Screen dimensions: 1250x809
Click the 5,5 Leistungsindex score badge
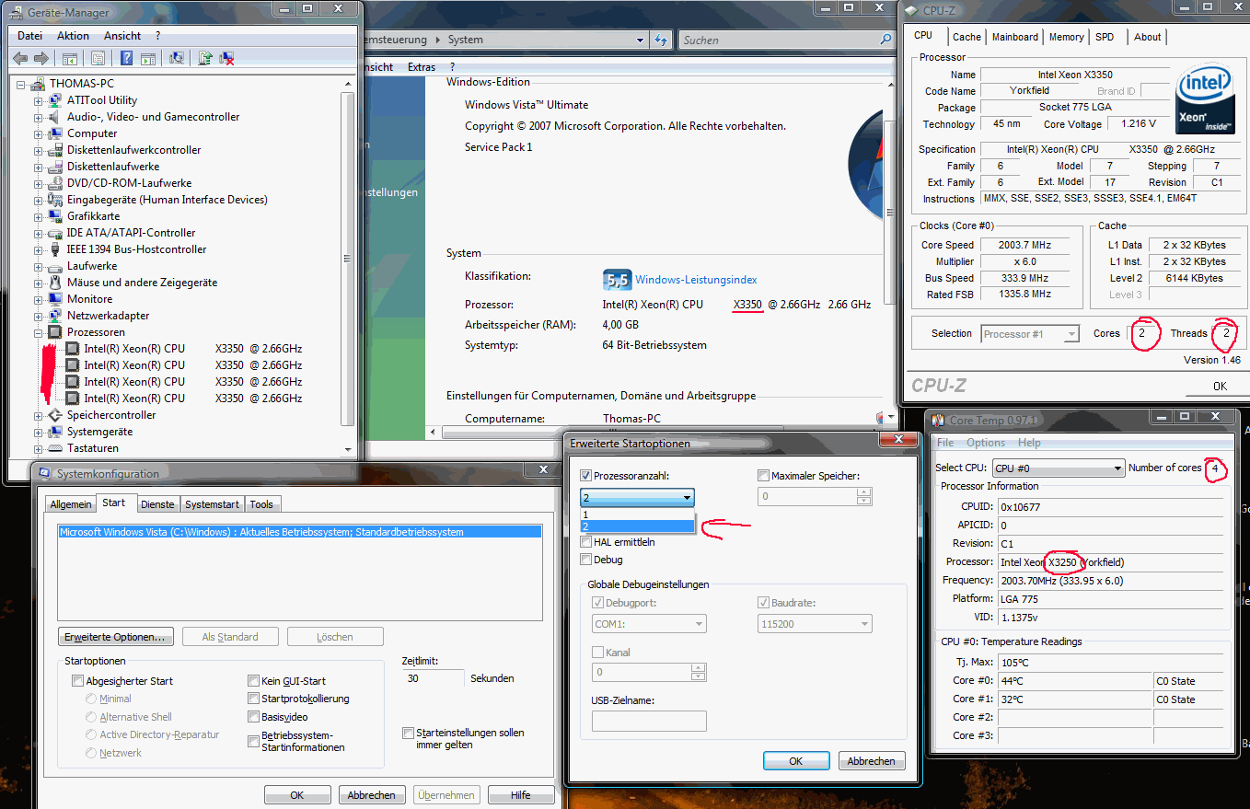click(616, 279)
